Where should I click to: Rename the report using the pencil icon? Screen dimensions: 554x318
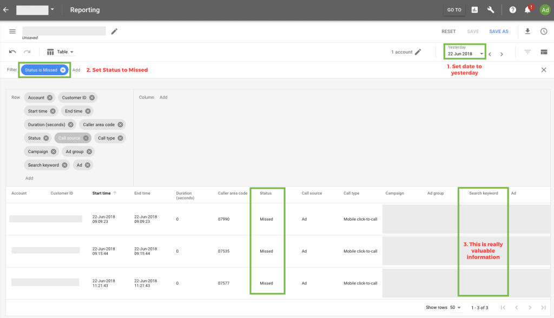[114, 31]
